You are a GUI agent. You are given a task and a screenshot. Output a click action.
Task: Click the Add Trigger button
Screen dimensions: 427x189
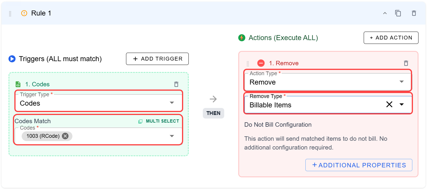click(157, 59)
